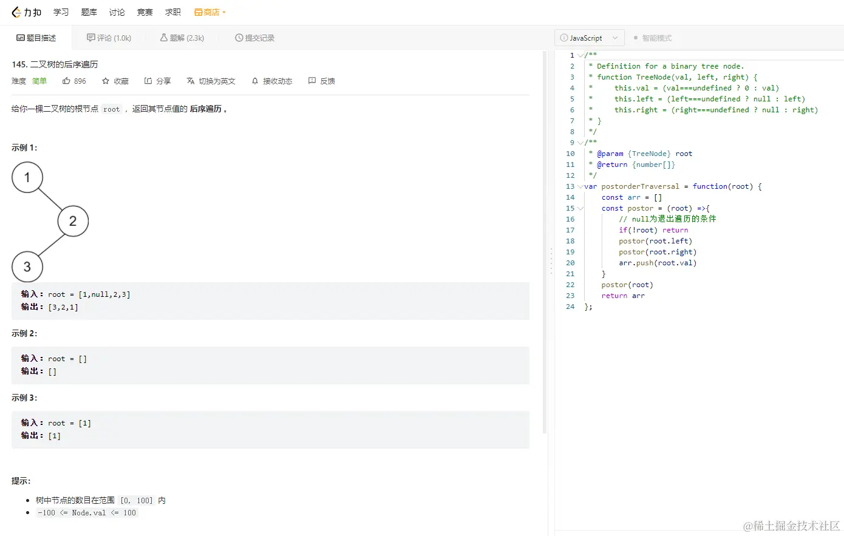The height and width of the screenshot is (536, 844).
Task: Navigate to 竞赛 contests
Action: click(145, 12)
